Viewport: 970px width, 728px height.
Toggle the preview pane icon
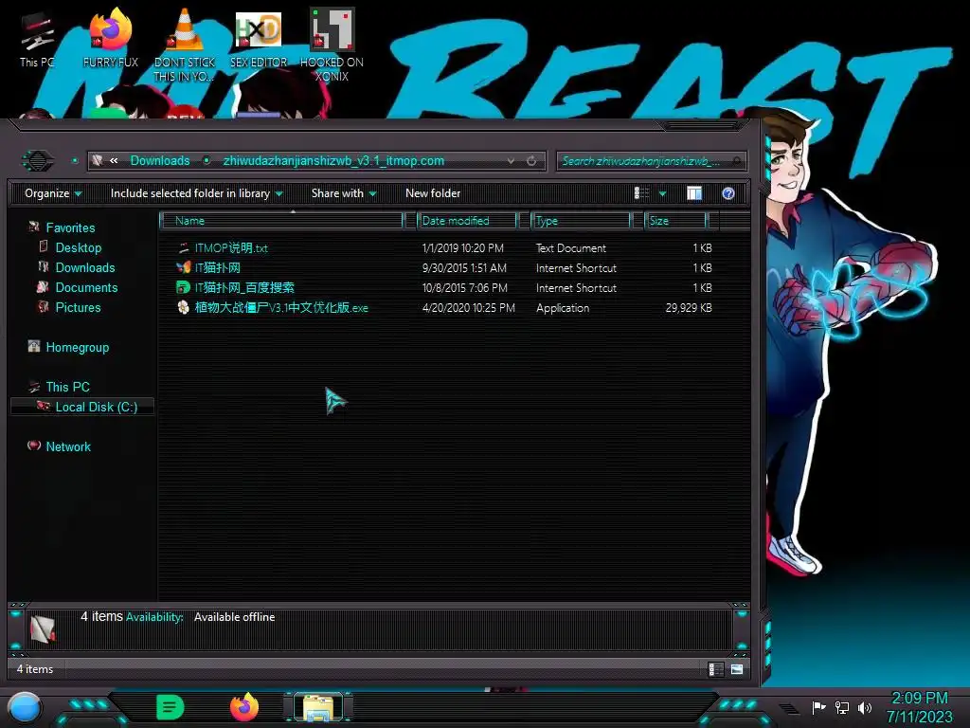tap(694, 193)
